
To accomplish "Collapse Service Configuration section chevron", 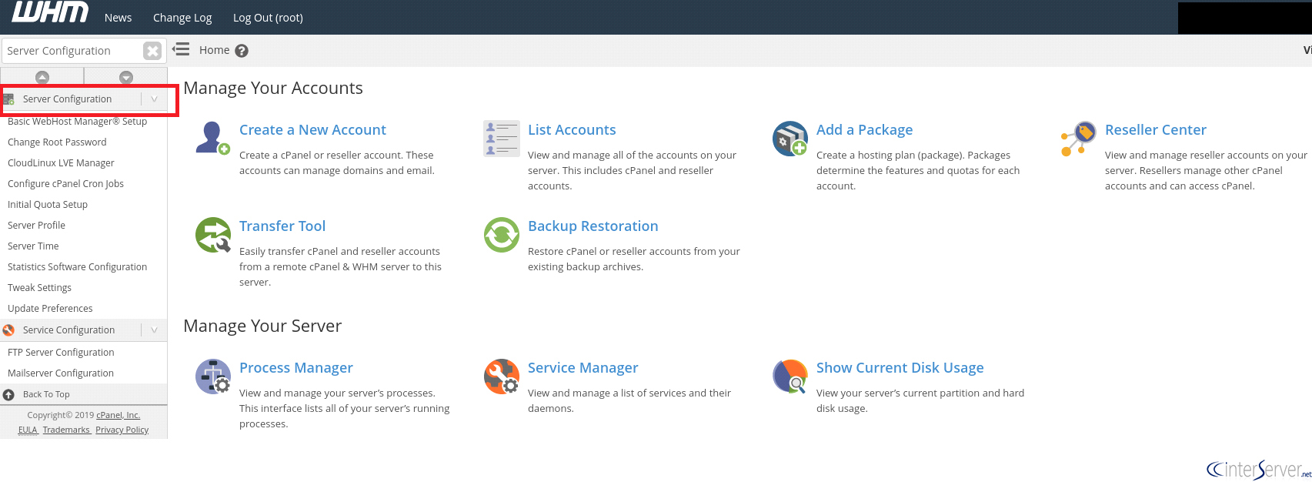I will (154, 330).
